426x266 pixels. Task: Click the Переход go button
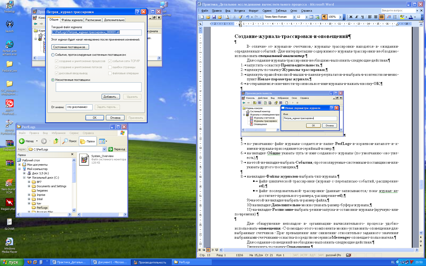[117, 149]
